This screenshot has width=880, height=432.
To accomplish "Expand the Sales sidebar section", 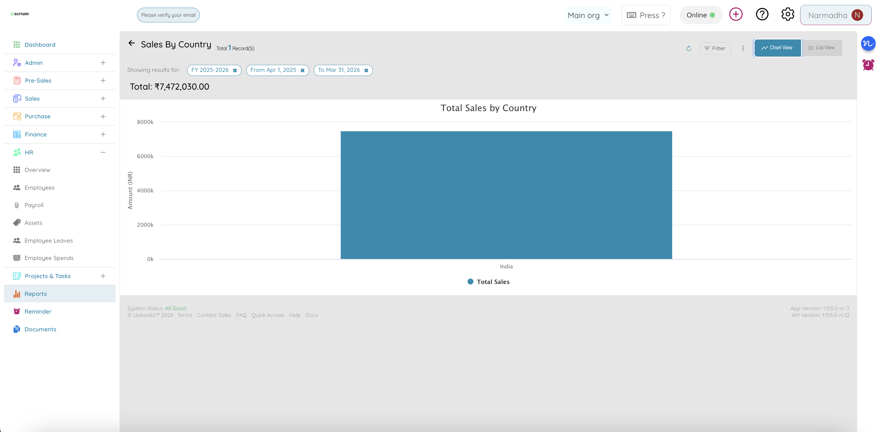I will (103, 98).
